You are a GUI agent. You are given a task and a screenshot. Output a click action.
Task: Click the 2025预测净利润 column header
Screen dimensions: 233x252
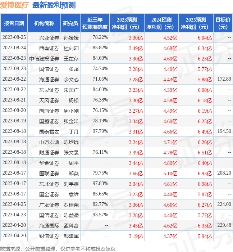point(196,23)
